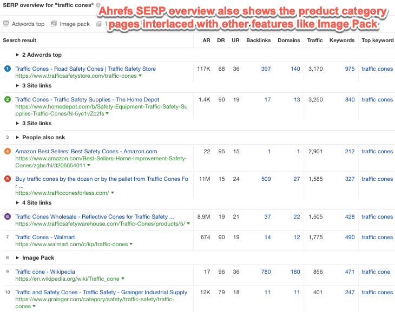
Task: Click the Backlinks column header
Action: 258,40
